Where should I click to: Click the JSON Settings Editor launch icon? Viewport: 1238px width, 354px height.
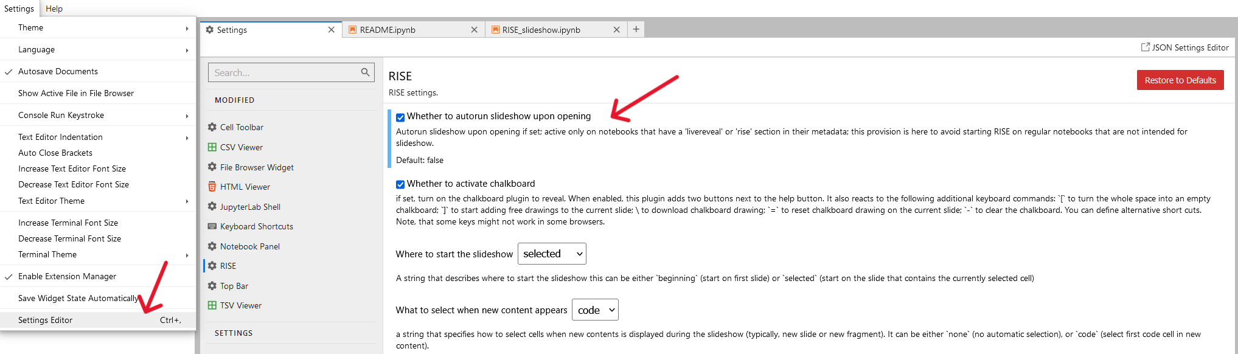[x=1145, y=47]
